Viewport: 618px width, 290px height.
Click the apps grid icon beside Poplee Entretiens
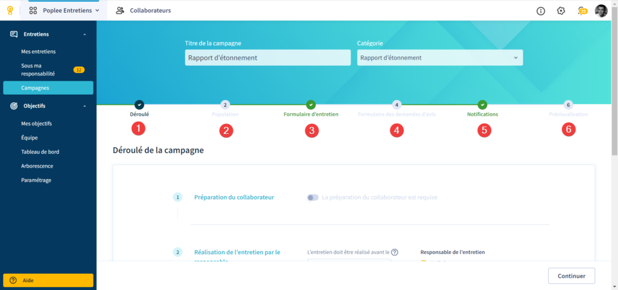pyautogui.click(x=33, y=11)
